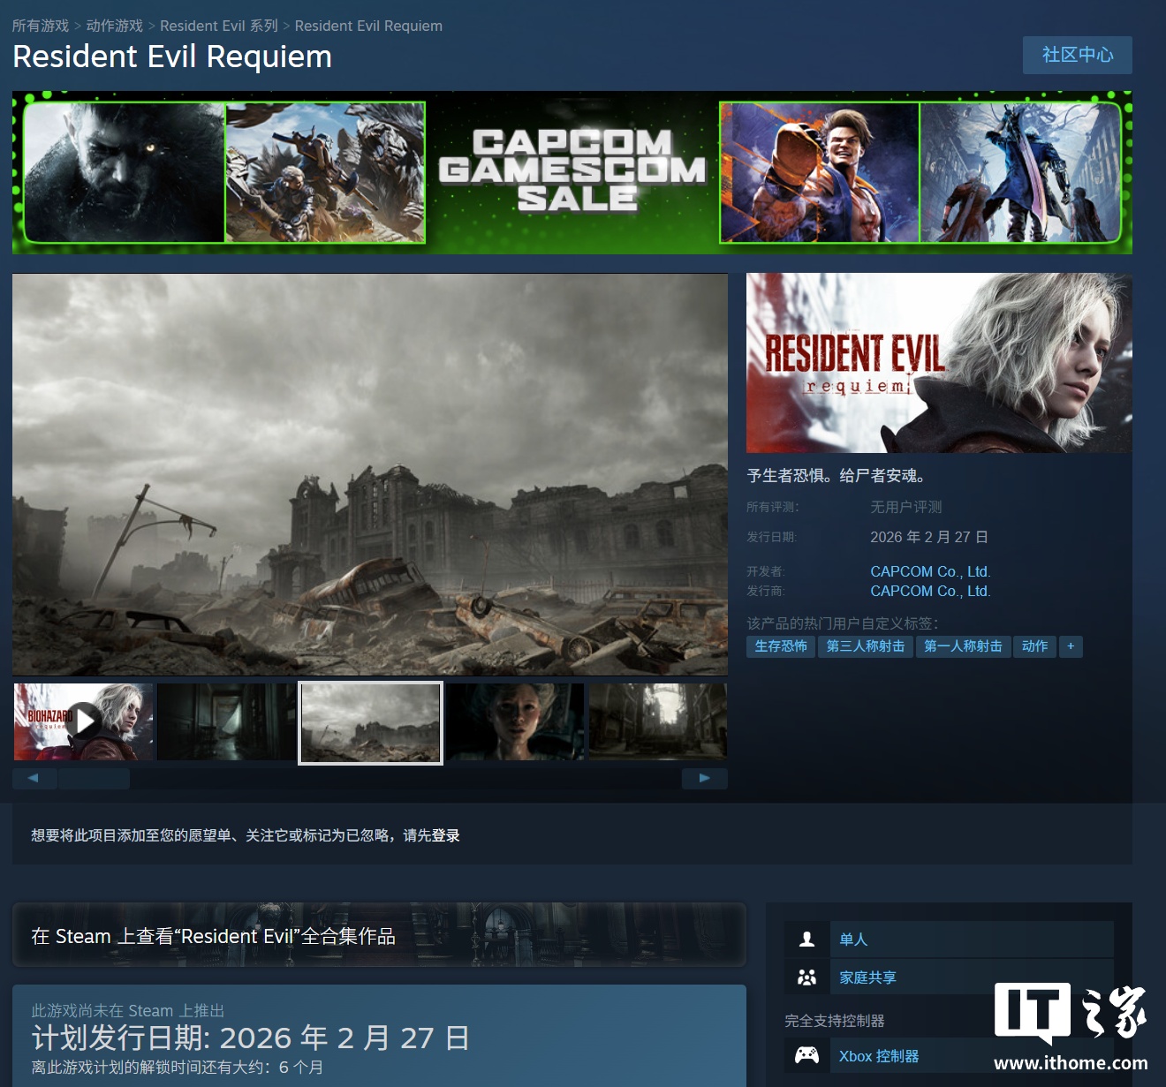Select the 动作 tag
1166x1087 pixels.
coord(1034,646)
